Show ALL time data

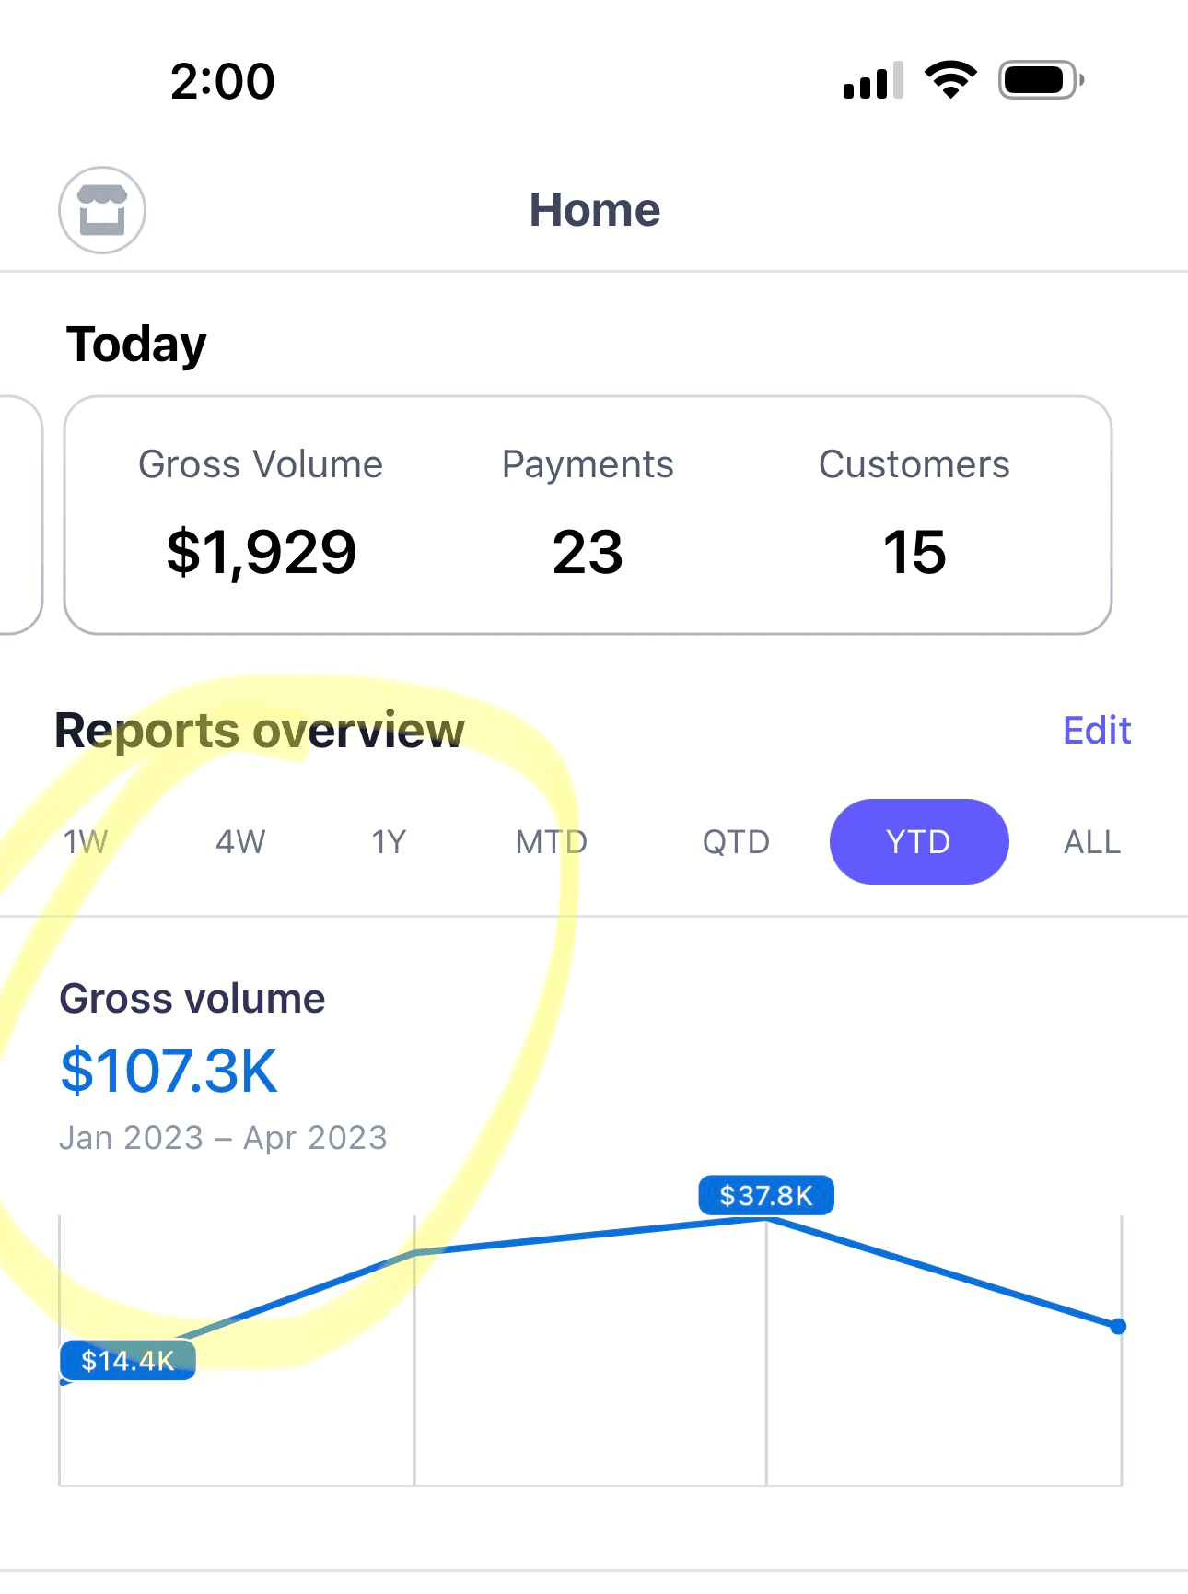point(1092,842)
